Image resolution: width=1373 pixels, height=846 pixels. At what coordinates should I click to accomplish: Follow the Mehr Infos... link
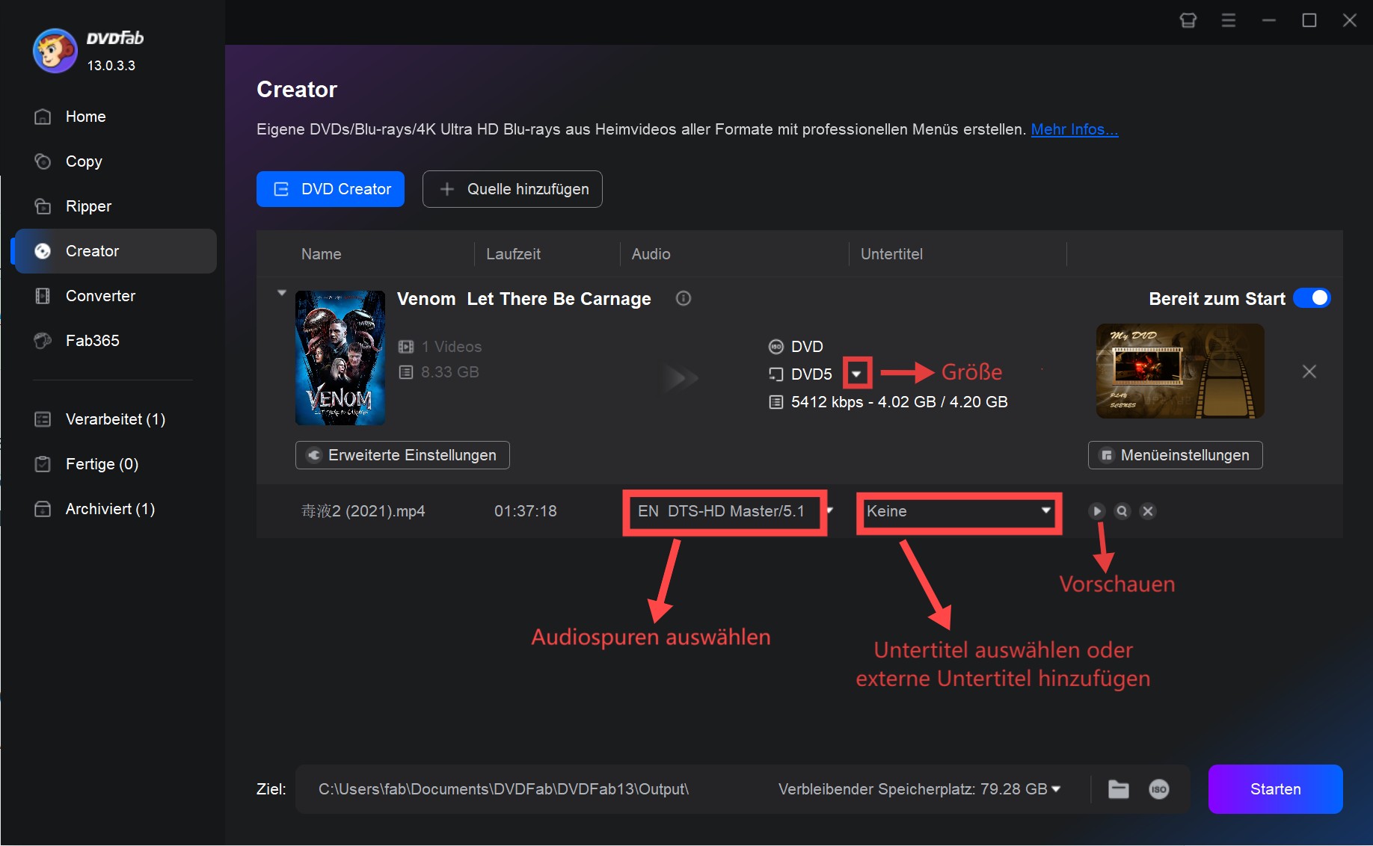click(1075, 129)
